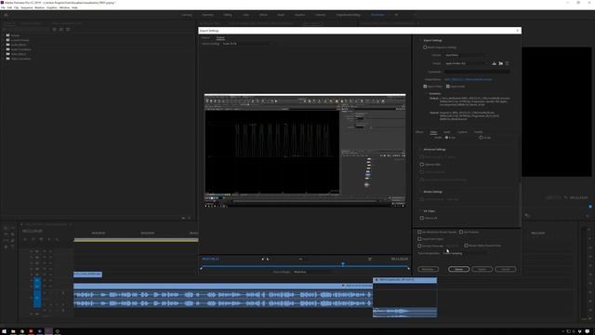Image resolution: width=595 pixels, height=335 pixels.
Task: Open the Source Scaling dropdown
Action: point(246,44)
